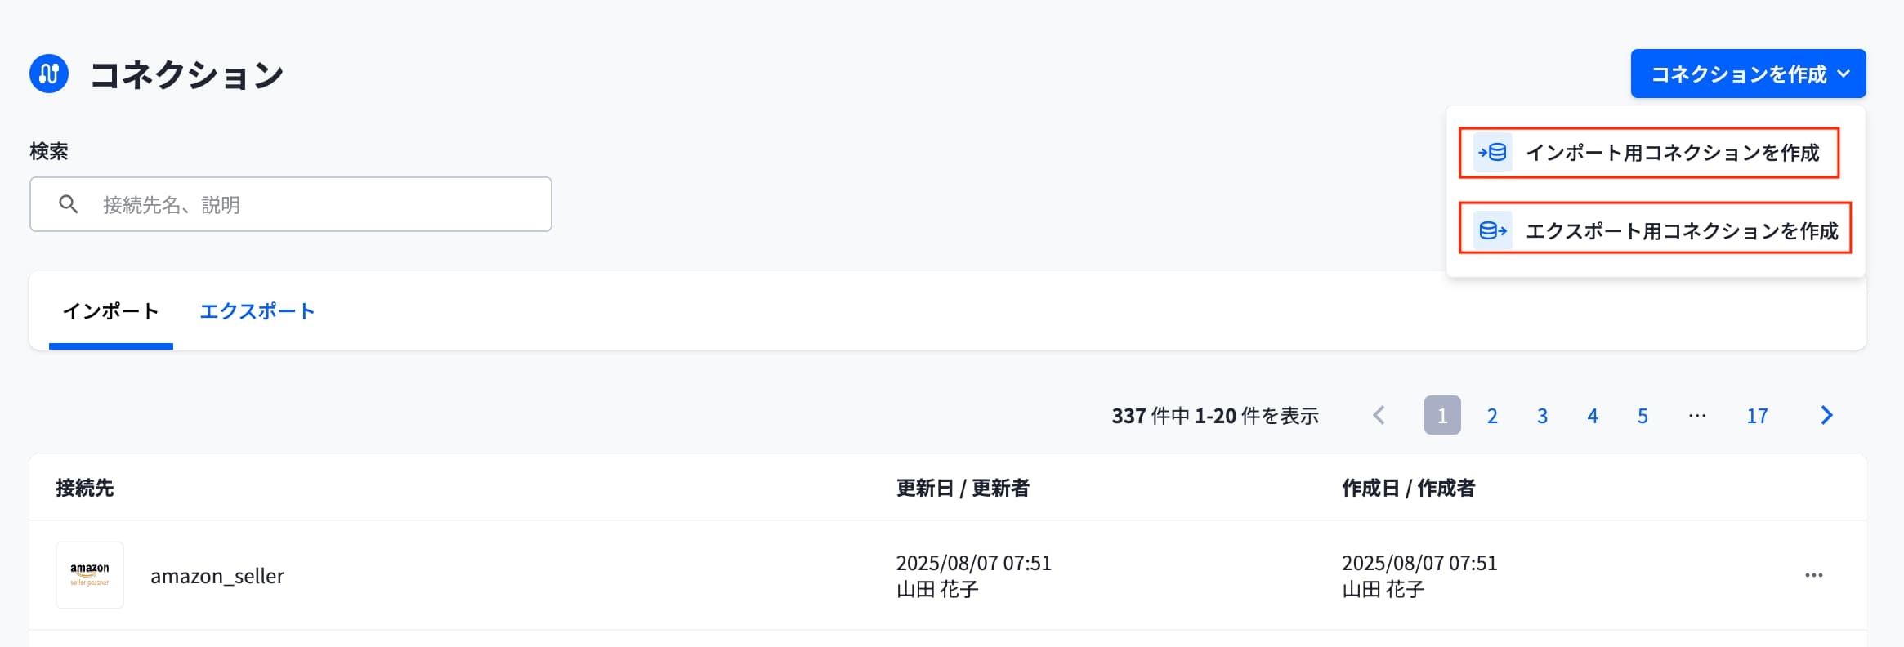Click the search magnifier icon

pyautogui.click(x=69, y=204)
